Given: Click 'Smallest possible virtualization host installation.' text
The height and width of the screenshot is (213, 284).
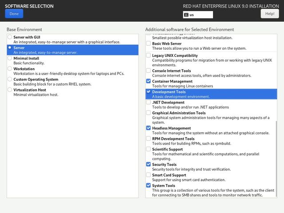Looking at the screenshot, I should (192, 38).
